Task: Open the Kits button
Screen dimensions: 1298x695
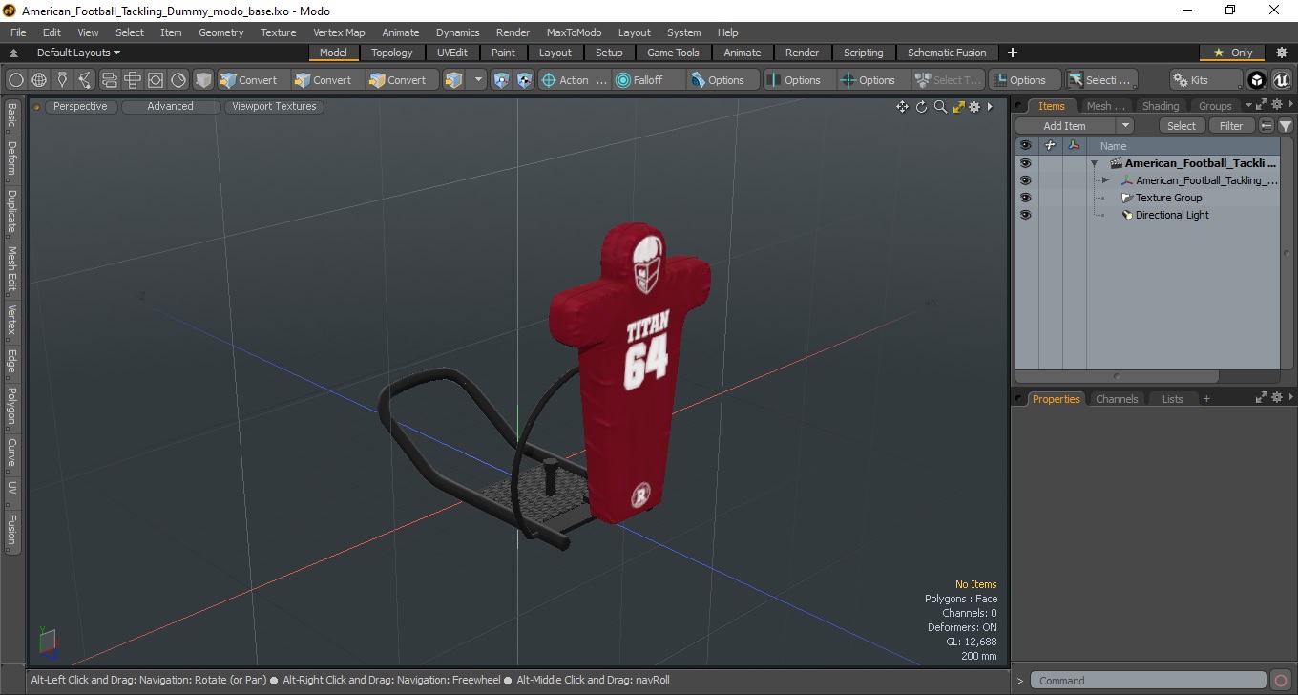Action: pos(1206,80)
